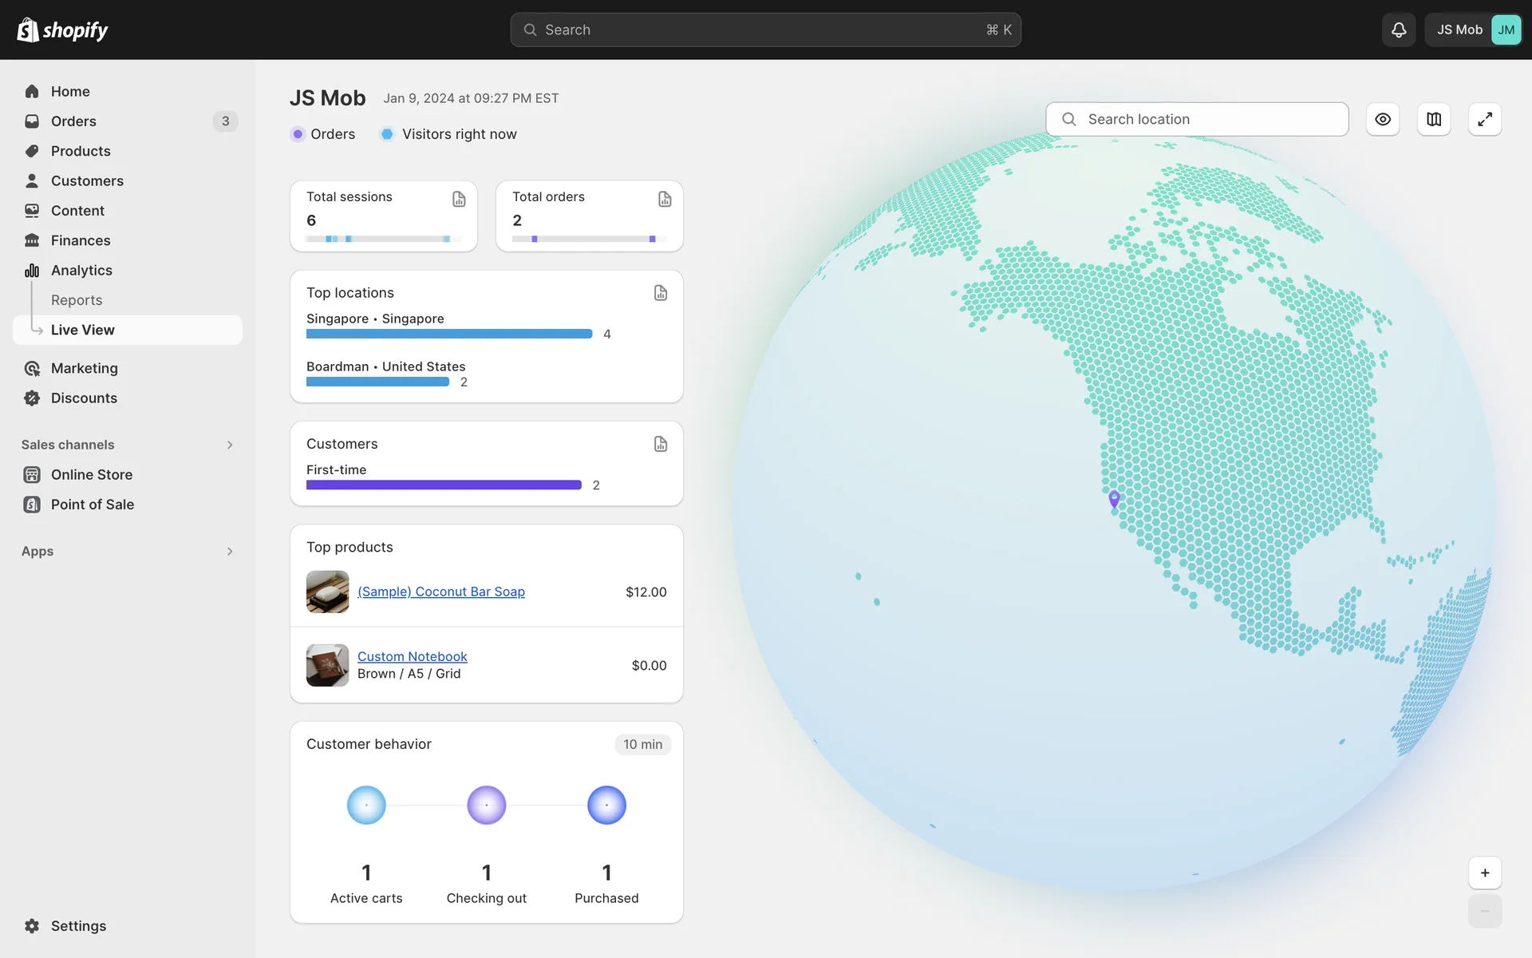
Task: Expand the globe to fullscreen
Action: click(1485, 119)
